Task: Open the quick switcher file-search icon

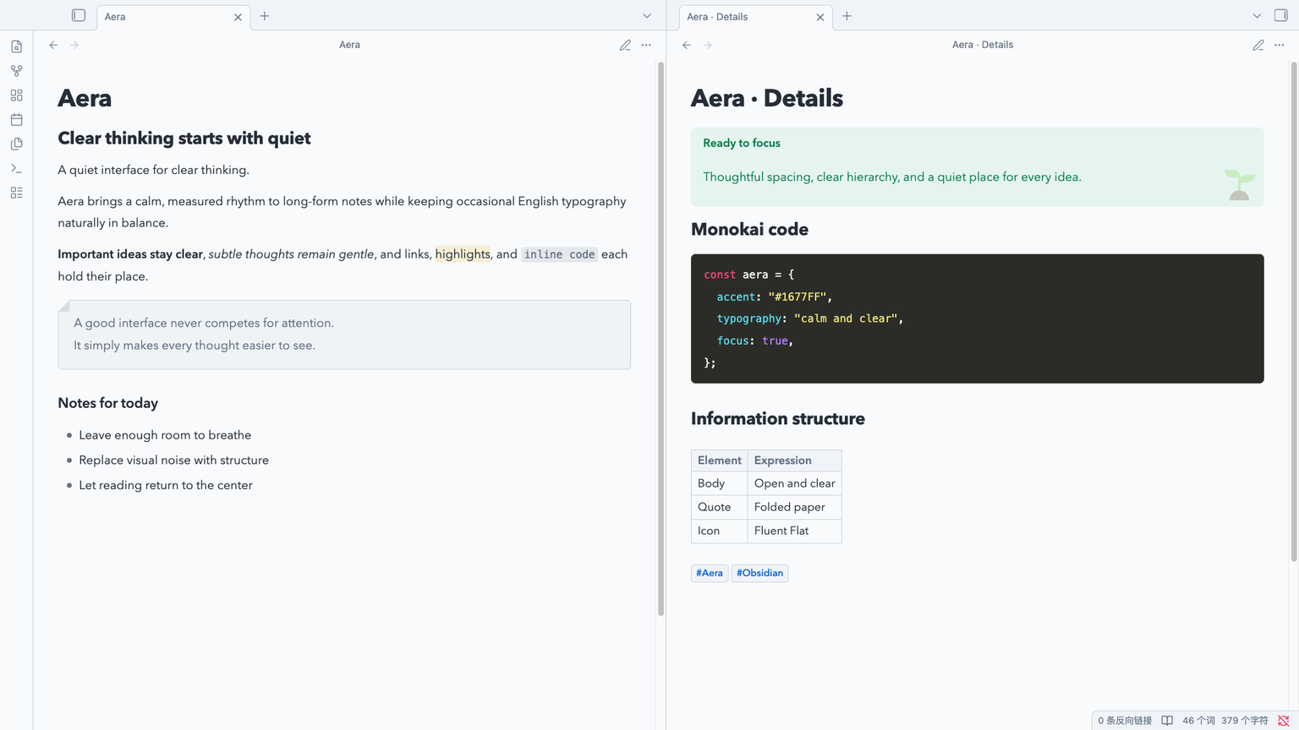Action: (16, 46)
